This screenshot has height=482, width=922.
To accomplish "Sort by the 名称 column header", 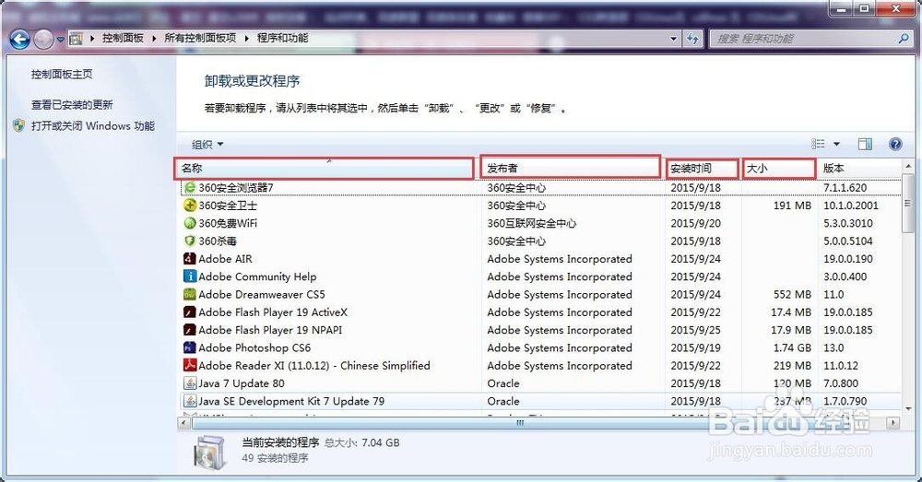I will pyautogui.click(x=324, y=168).
